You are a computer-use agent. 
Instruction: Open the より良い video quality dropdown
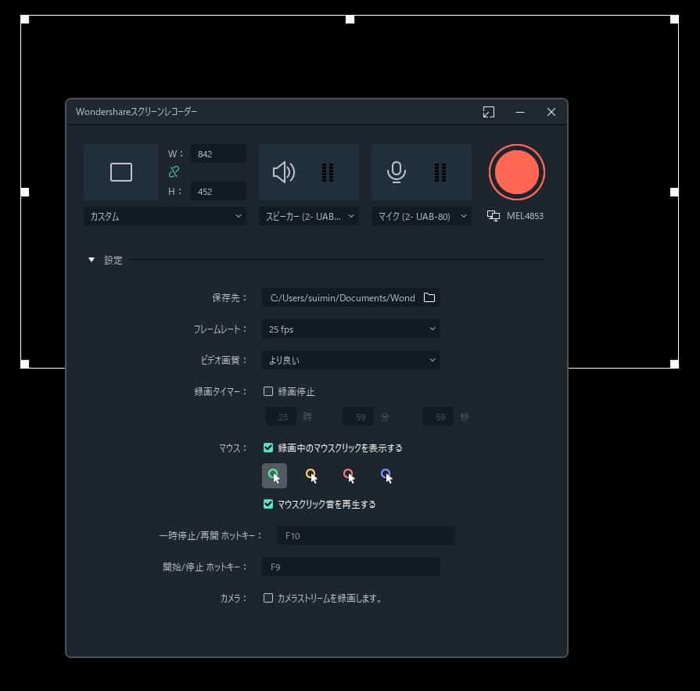(350, 360)
